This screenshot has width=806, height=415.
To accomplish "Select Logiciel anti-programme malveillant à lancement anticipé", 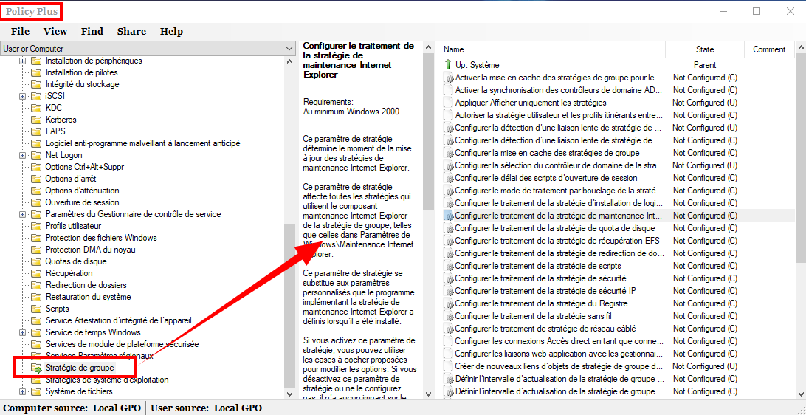I will (x=143, y=143).
